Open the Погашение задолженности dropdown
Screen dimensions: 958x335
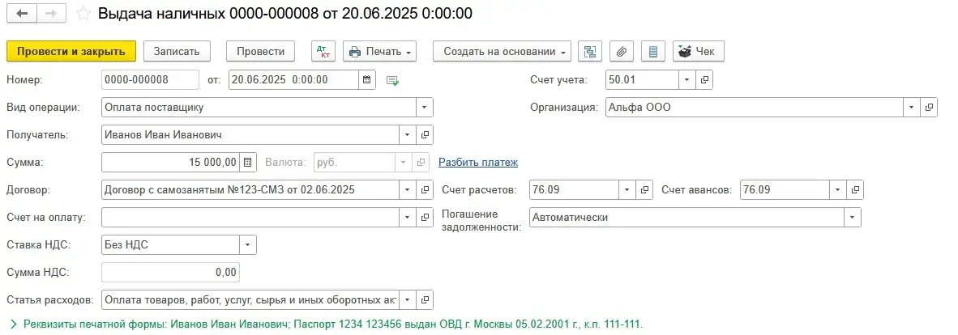852,218
